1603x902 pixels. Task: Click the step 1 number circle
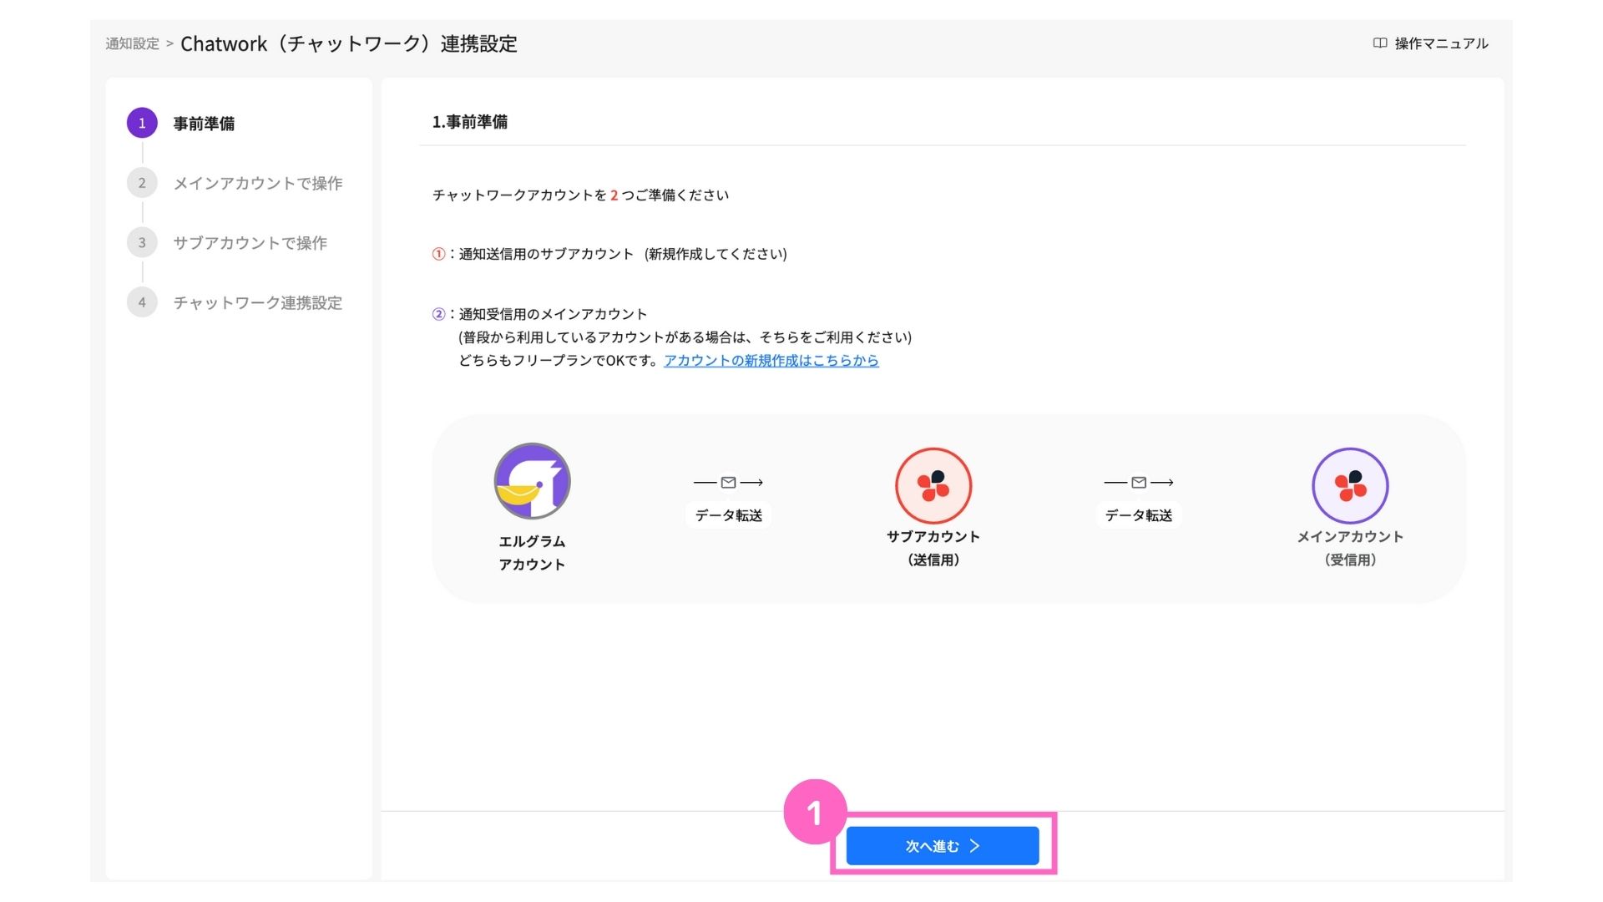tap(142, 123)
